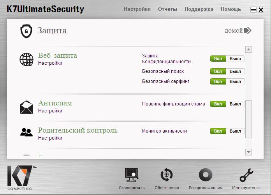Click the Защита page title
The image size is (271, 195).
coord(52,31)
